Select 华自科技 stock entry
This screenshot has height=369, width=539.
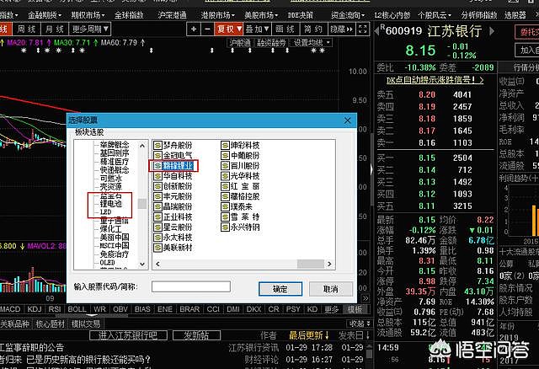click(173, 176)
